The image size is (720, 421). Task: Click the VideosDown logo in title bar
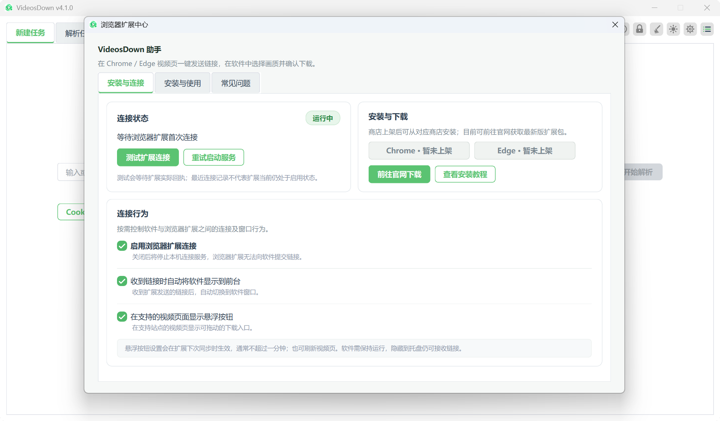(x=9, y=7)
